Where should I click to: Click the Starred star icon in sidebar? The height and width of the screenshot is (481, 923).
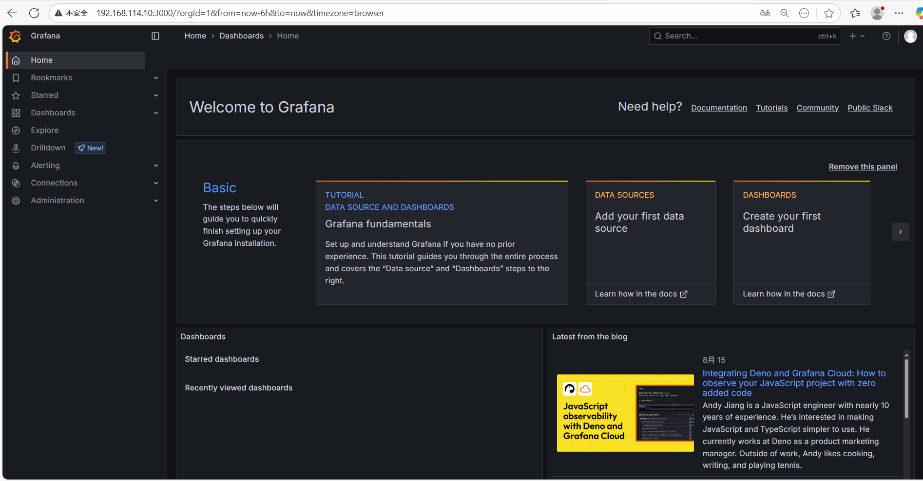pyautogui.click(x=16, y=95)
